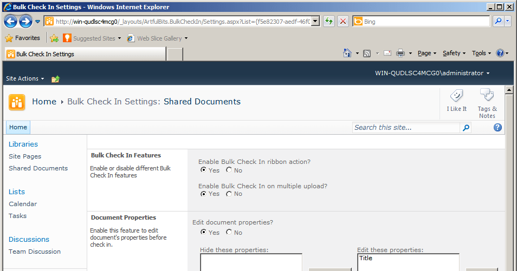
Task: Click the Stop loading X icon
Action: pos(343,22)
